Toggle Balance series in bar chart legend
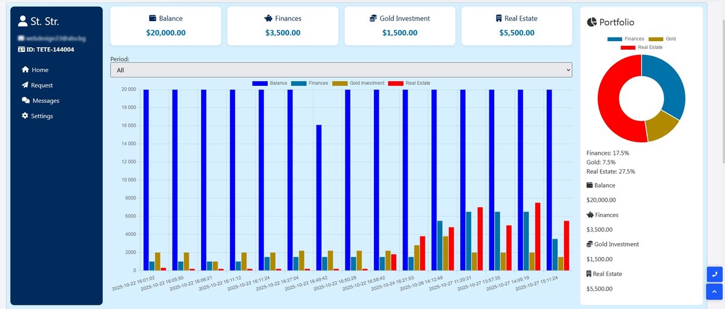Screen dimensions: 725x309 click(269, 83)
